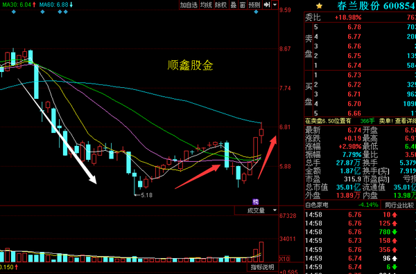Click the red up arrow beside MA30
Image resolution: width=416 pixels, height=274 pixels.
(34, 5)
